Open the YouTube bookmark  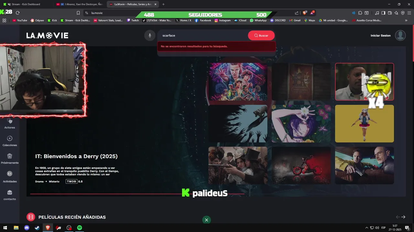pos(20,20)
